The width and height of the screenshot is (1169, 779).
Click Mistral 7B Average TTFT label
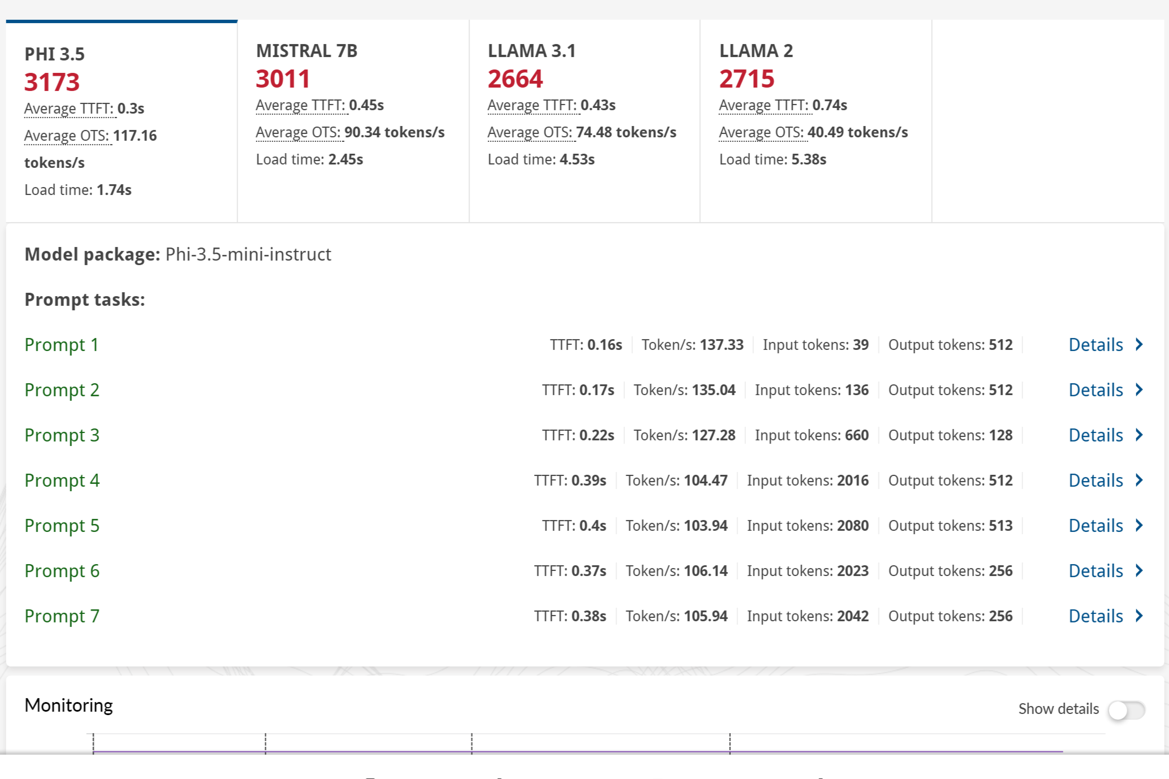(x=300, y=105)
